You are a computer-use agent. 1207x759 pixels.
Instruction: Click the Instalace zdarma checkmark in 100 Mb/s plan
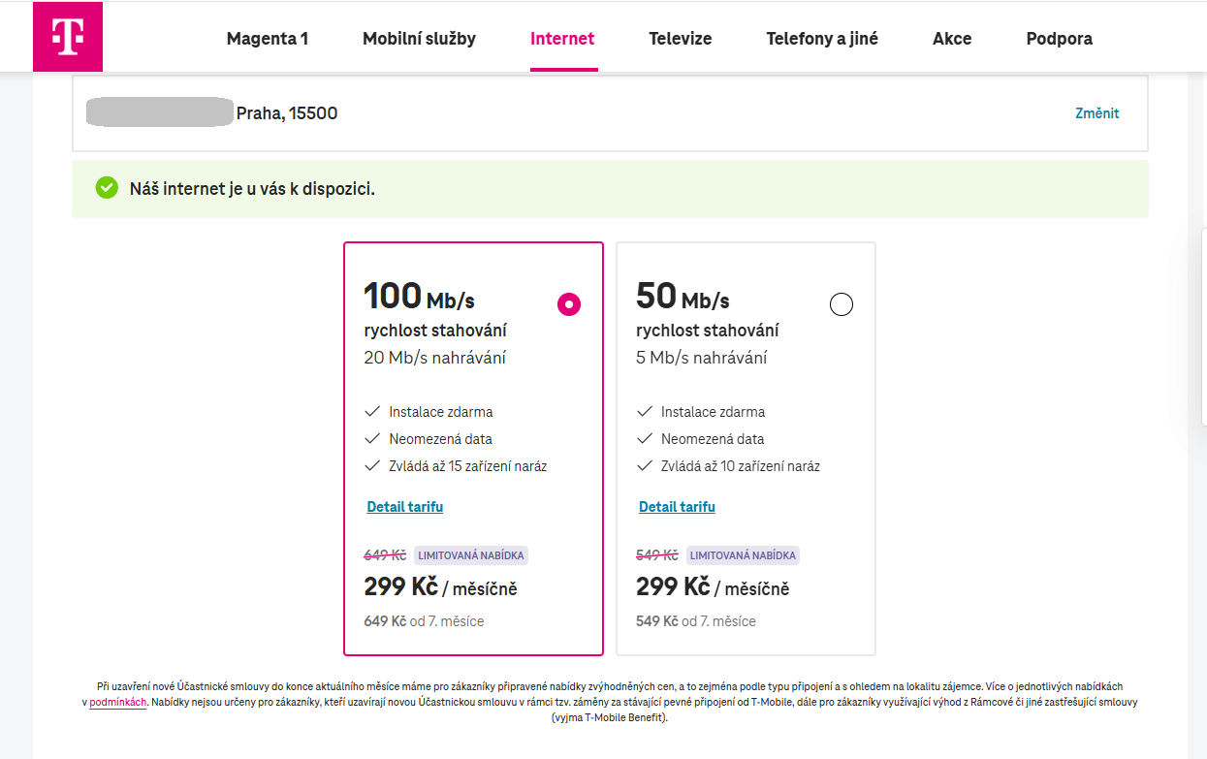[372, 412]
